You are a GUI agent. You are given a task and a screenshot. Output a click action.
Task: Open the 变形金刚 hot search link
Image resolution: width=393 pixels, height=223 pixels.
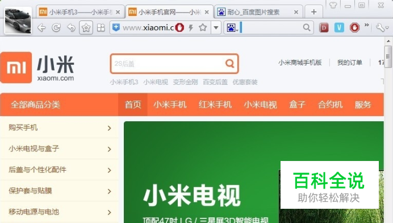186,82
